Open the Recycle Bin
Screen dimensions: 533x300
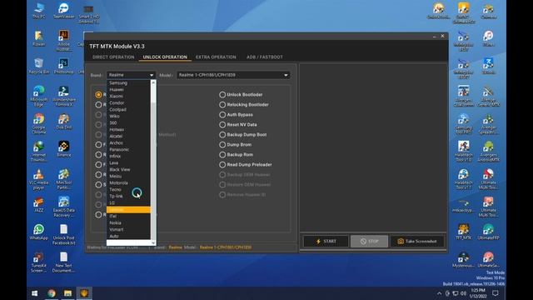tap(39, 66)
